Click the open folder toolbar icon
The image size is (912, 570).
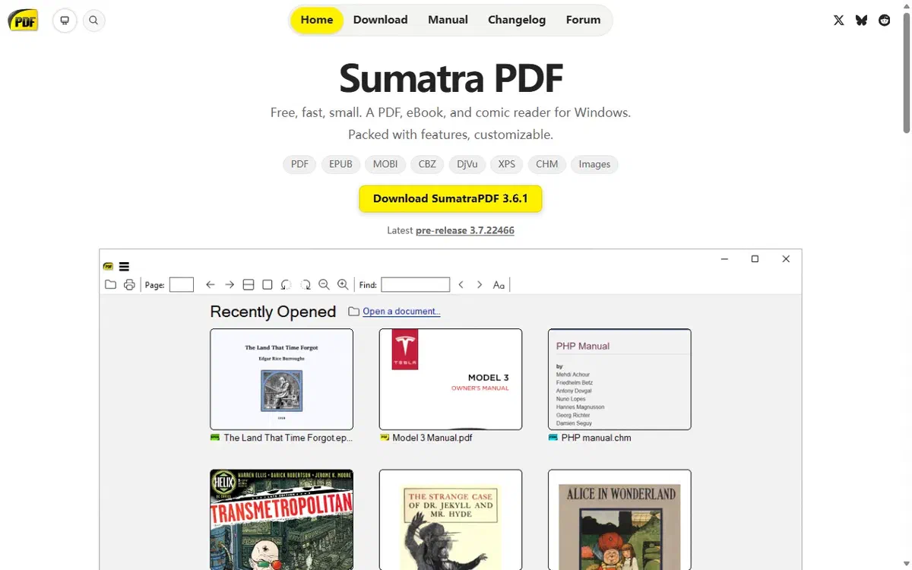[110, 284]
